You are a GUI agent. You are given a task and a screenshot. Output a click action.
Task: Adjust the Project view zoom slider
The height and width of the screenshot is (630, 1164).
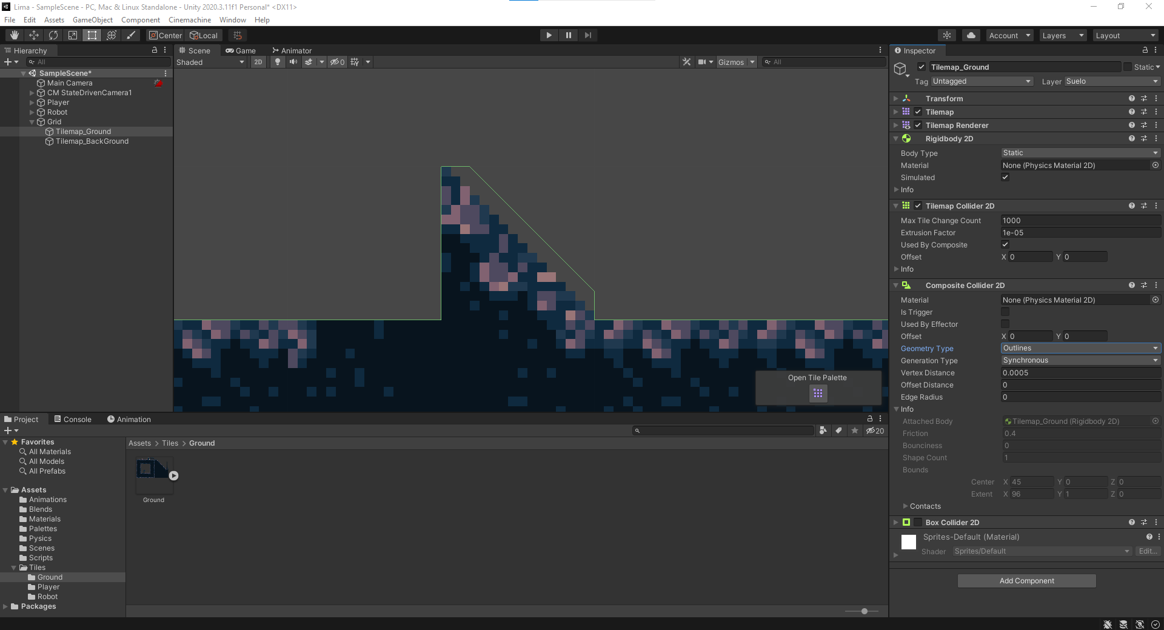(863, 611)
